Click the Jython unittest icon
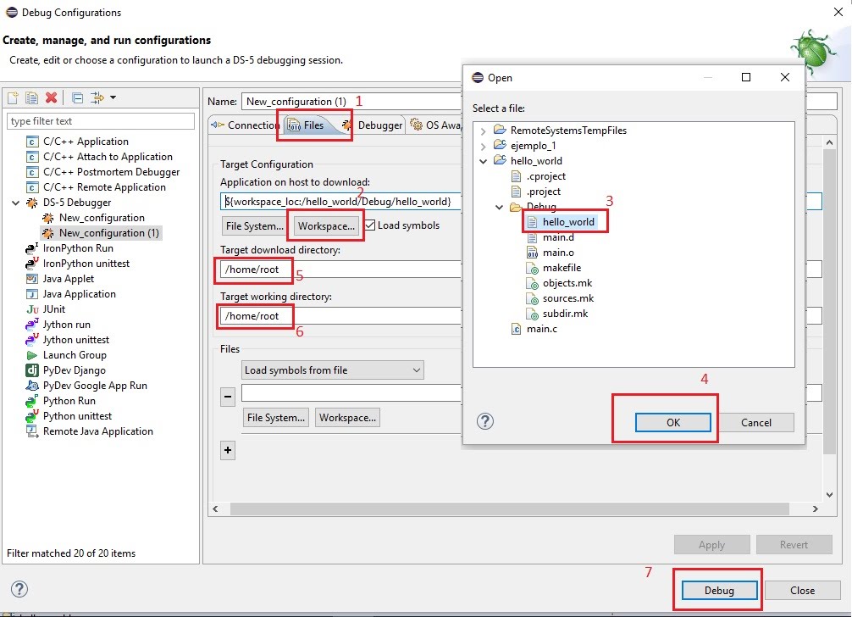This screenshot has height=617, width=852. pyautogui.click(x=32, y=340)
